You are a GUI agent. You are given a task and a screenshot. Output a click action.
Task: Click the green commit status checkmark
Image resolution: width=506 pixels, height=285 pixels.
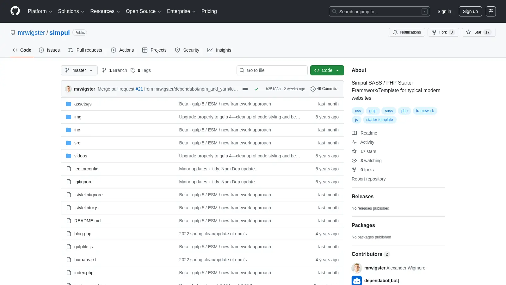coord(256,89)
